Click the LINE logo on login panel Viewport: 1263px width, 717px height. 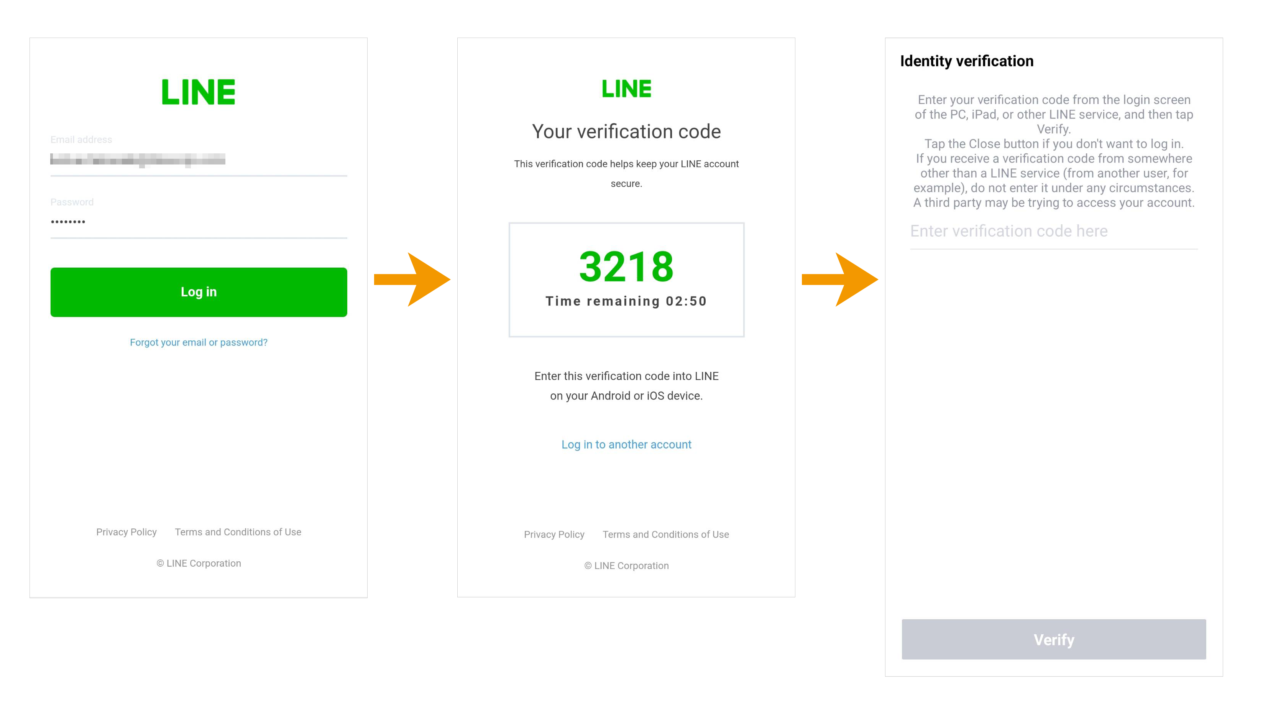coord(198,92)
